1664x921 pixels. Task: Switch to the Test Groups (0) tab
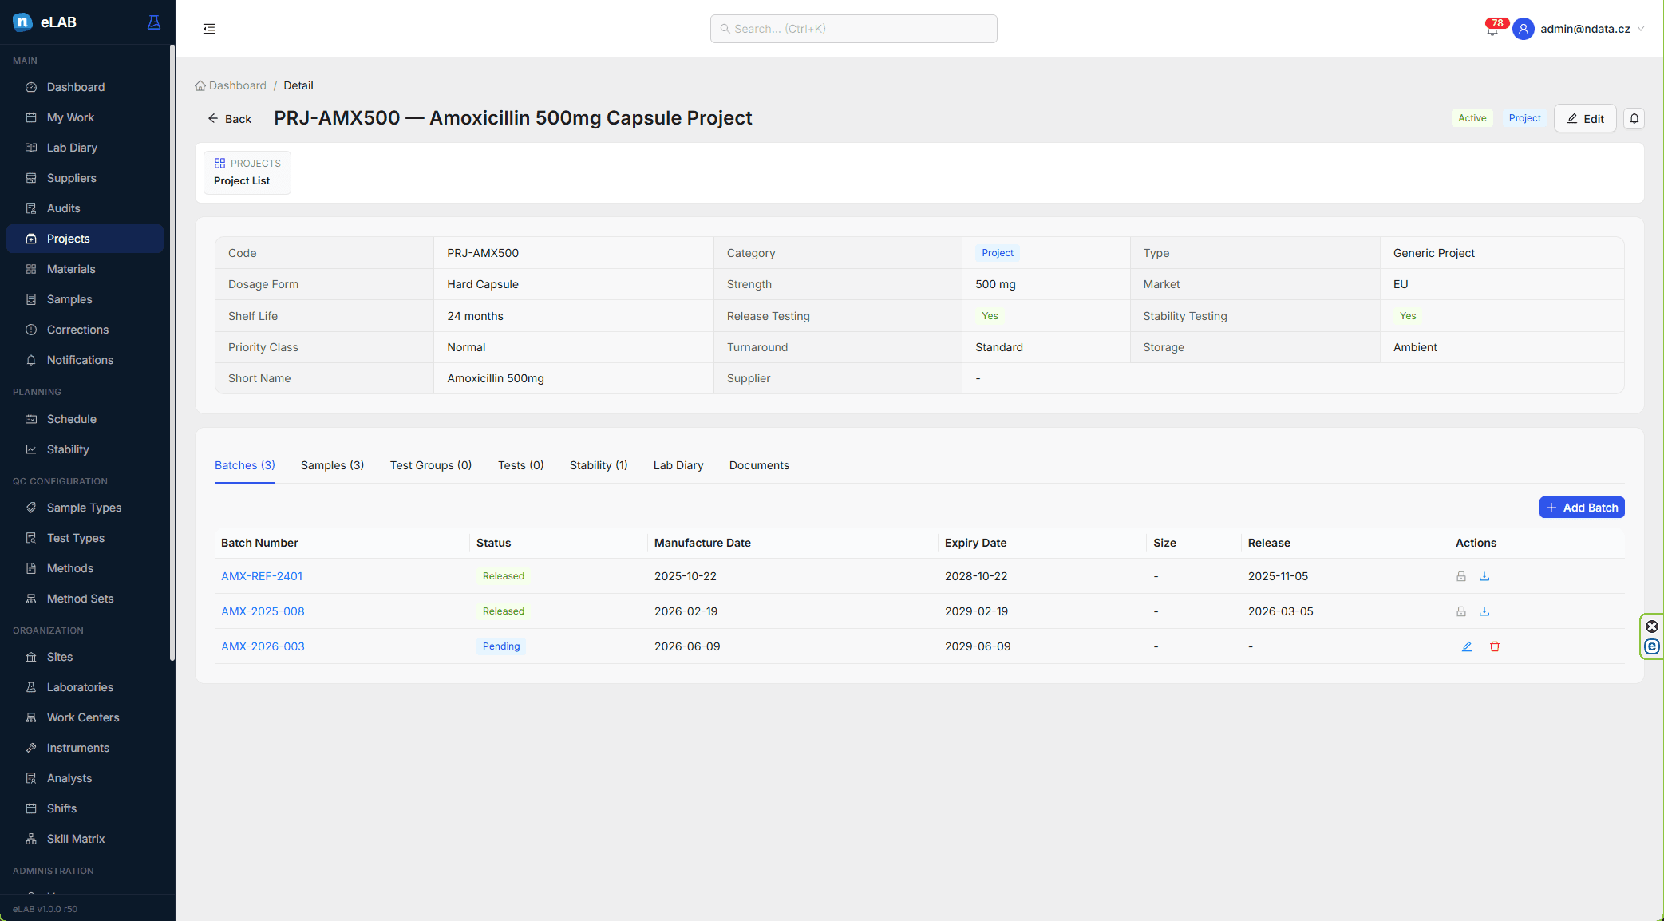point(431,465)
